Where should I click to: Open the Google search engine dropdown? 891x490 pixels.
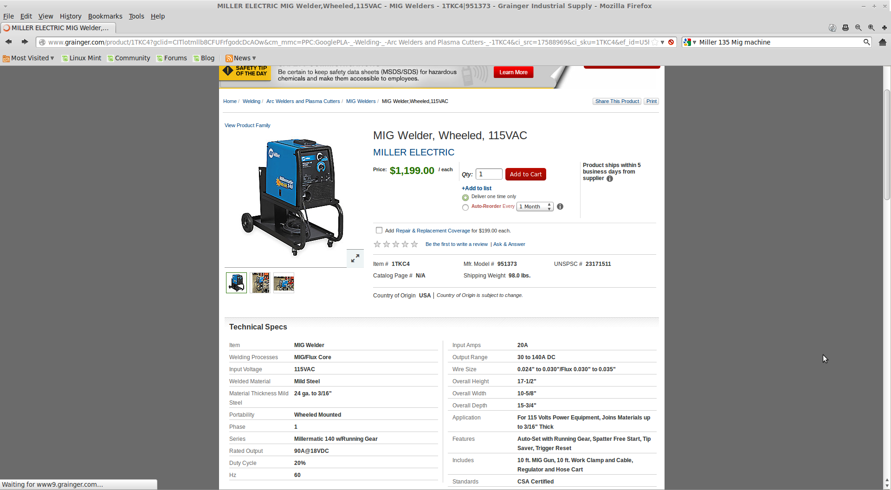(x=690, y=42)
